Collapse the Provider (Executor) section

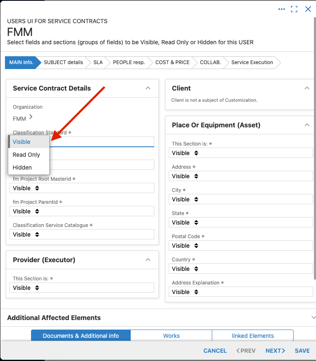148,260
